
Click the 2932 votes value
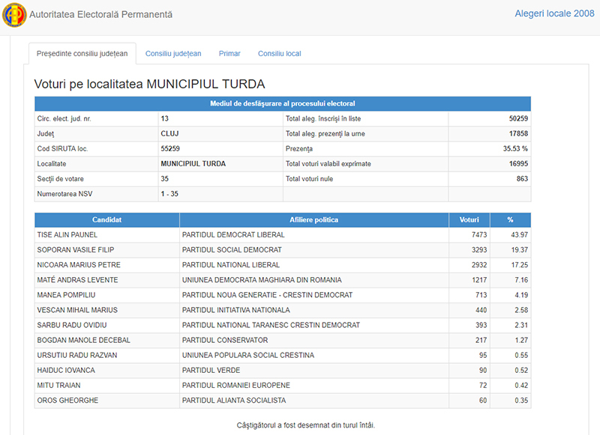[479, 265]
